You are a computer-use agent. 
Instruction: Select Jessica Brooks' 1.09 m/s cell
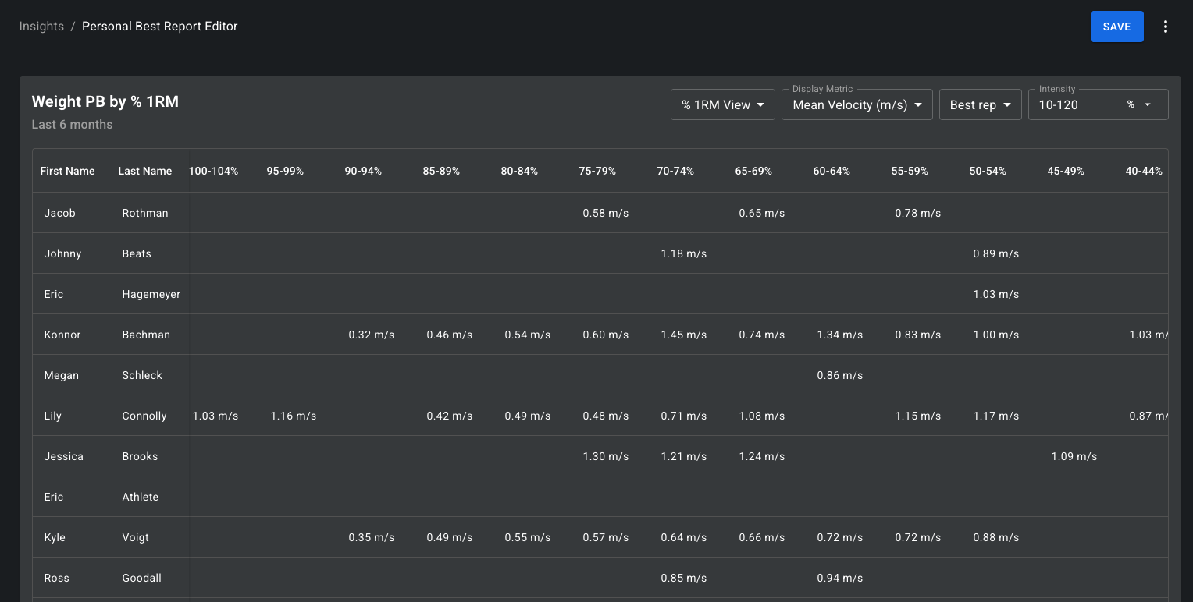click(x=1074, y=456)
